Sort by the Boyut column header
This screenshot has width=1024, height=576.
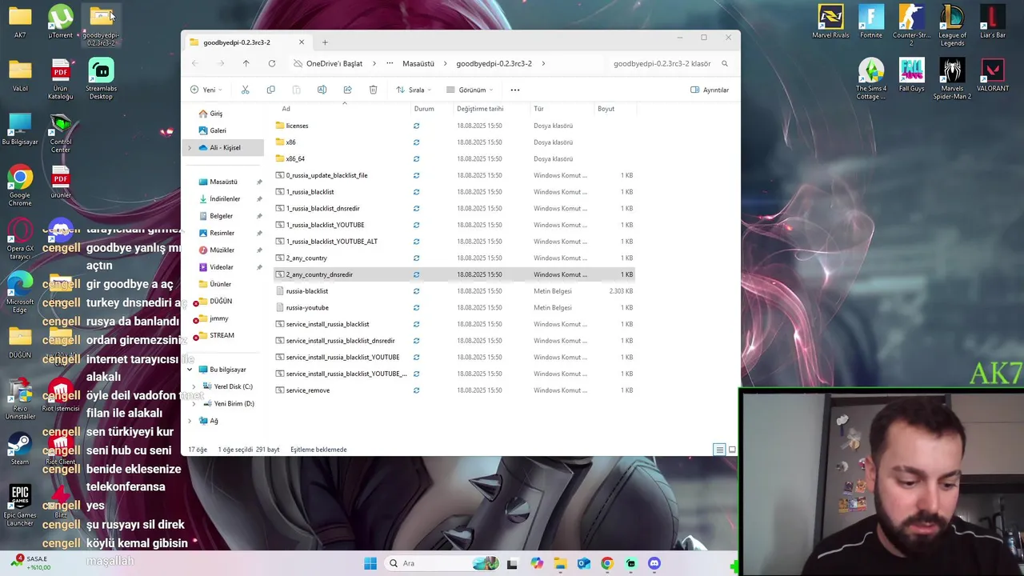coord(606,109)
